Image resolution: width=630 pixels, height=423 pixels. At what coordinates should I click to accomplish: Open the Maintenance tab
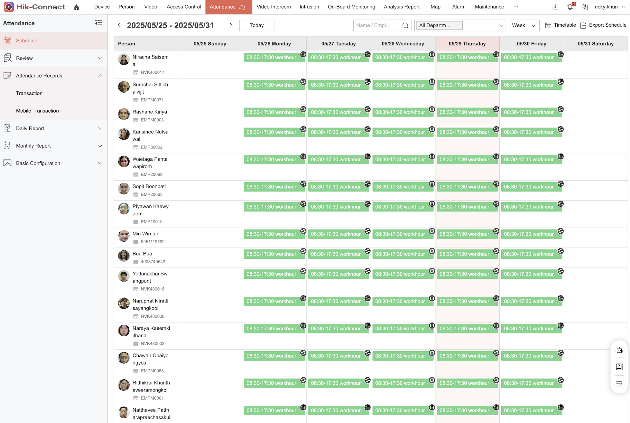point(489,7)
